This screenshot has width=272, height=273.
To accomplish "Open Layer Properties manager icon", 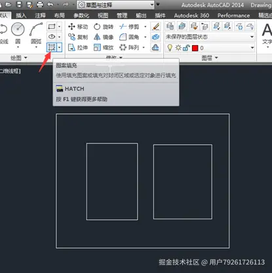I will point(170,26).
